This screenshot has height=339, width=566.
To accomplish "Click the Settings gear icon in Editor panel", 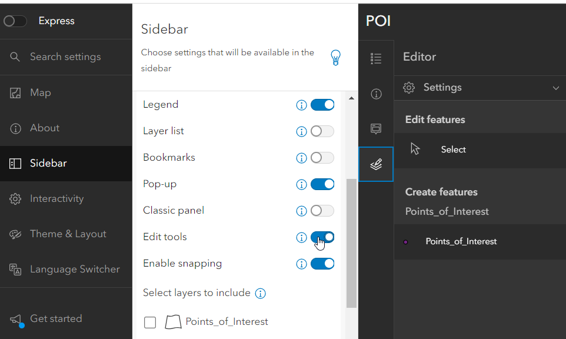I will pyautogui.click(x=409, y=87).
